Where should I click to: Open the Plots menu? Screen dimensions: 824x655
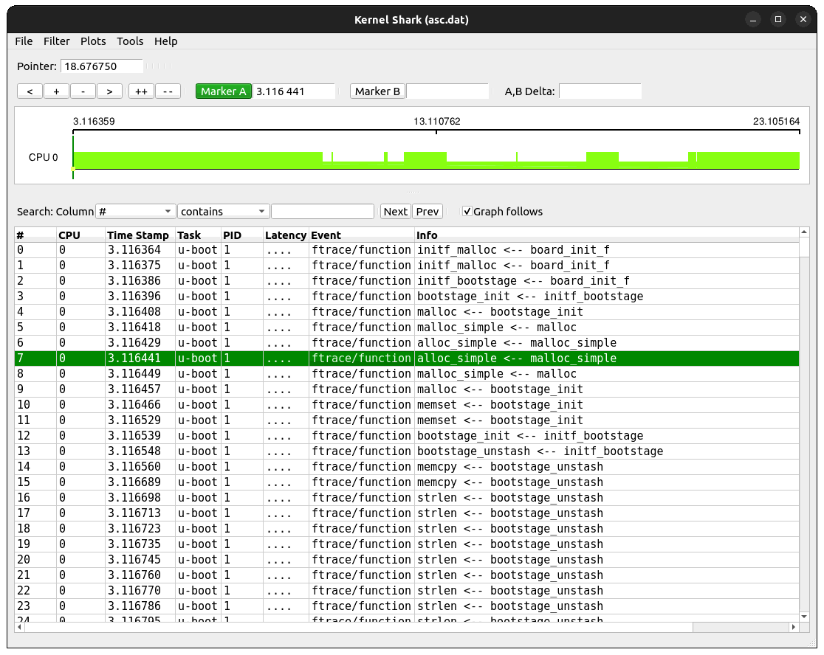pos(93,41)
